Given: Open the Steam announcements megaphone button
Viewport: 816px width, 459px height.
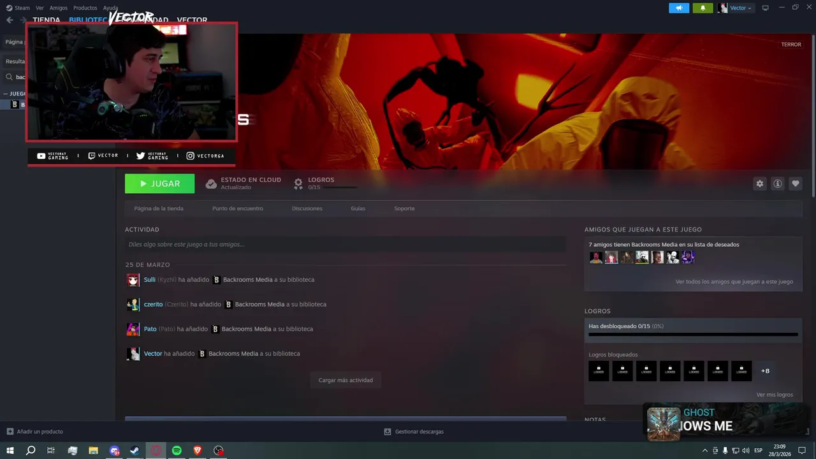Looking at the screenshot, I should pos(679,8).
